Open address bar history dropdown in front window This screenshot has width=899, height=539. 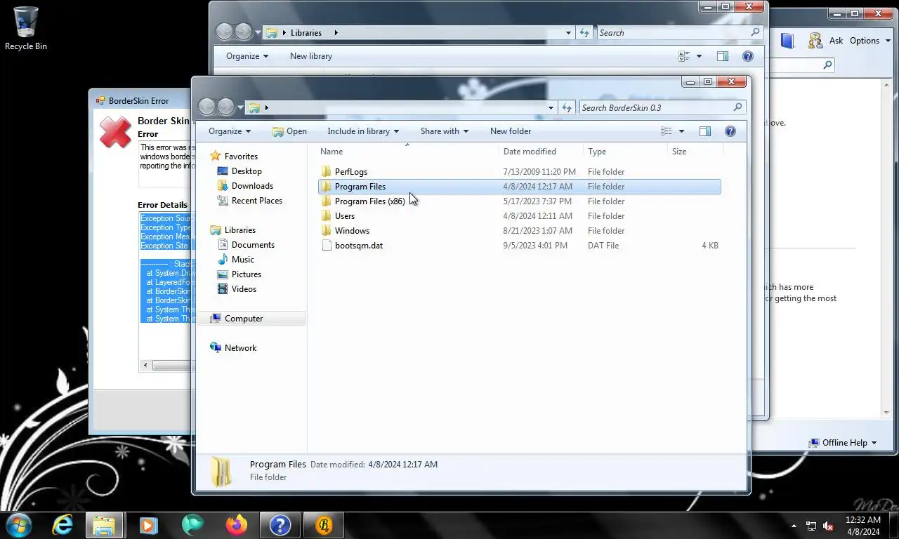(x=551, y=107)
